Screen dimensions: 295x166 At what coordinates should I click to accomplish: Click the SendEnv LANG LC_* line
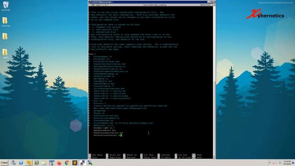[x=104, y=128]
